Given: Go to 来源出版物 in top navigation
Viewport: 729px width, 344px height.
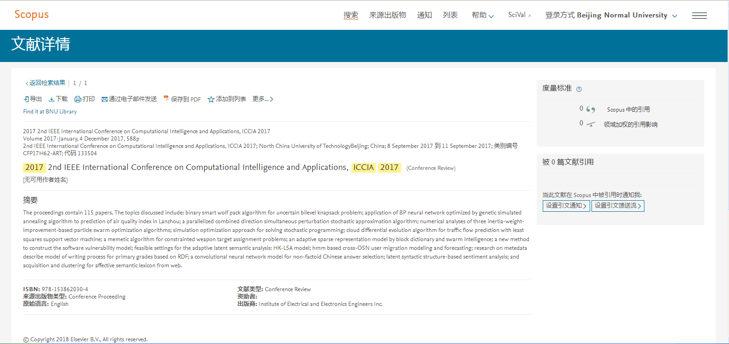Looking at the screenshot, I should click(x=388, y=15).
